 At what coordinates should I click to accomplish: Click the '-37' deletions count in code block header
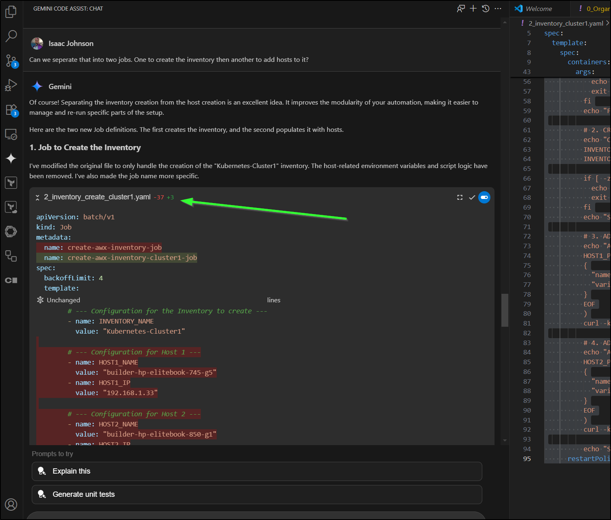coord(159,197)
